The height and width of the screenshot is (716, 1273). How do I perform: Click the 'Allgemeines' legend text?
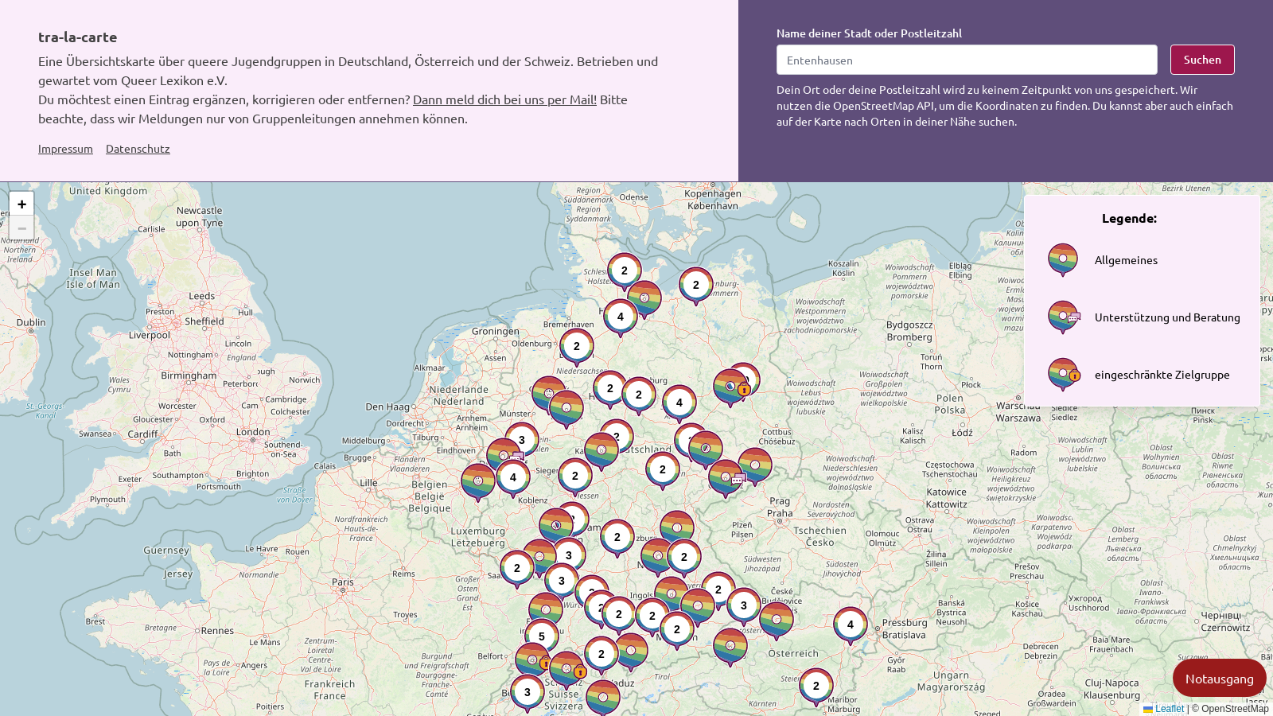click(1126, 260)
